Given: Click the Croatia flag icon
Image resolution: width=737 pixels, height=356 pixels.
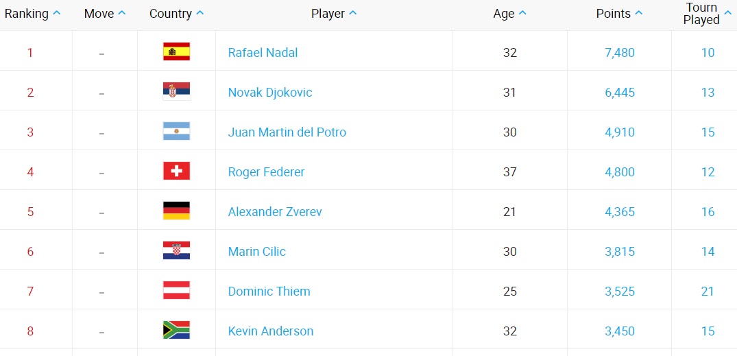Looking at the screenshot, I should (x=176, y=251).
